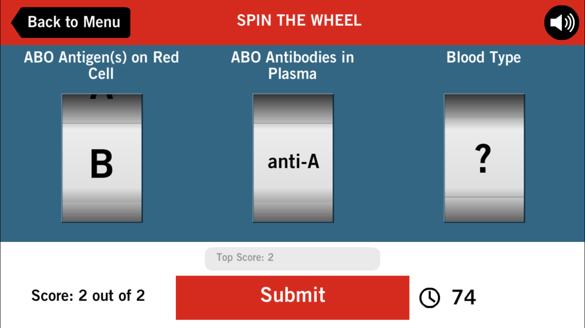This screenshot has height=328, width=585.
Task: Click the Top Score field
Action: 292,258
